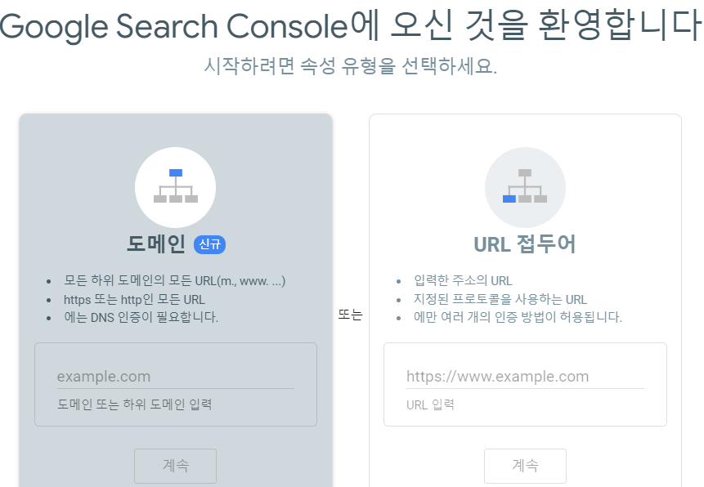Select the blue root node of domain icon
Image resolution: width=704 pixels, height=487 pixels.
pos(175,172)
